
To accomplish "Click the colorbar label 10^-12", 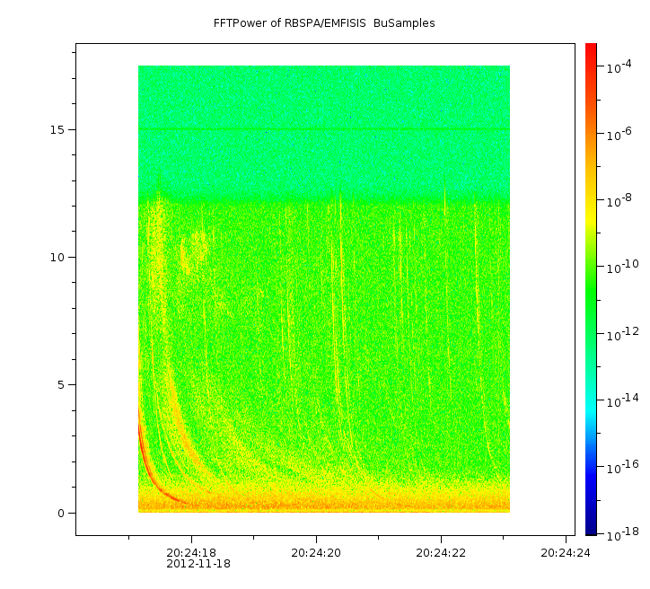I will pyautogui.click(x=622, y=334).
